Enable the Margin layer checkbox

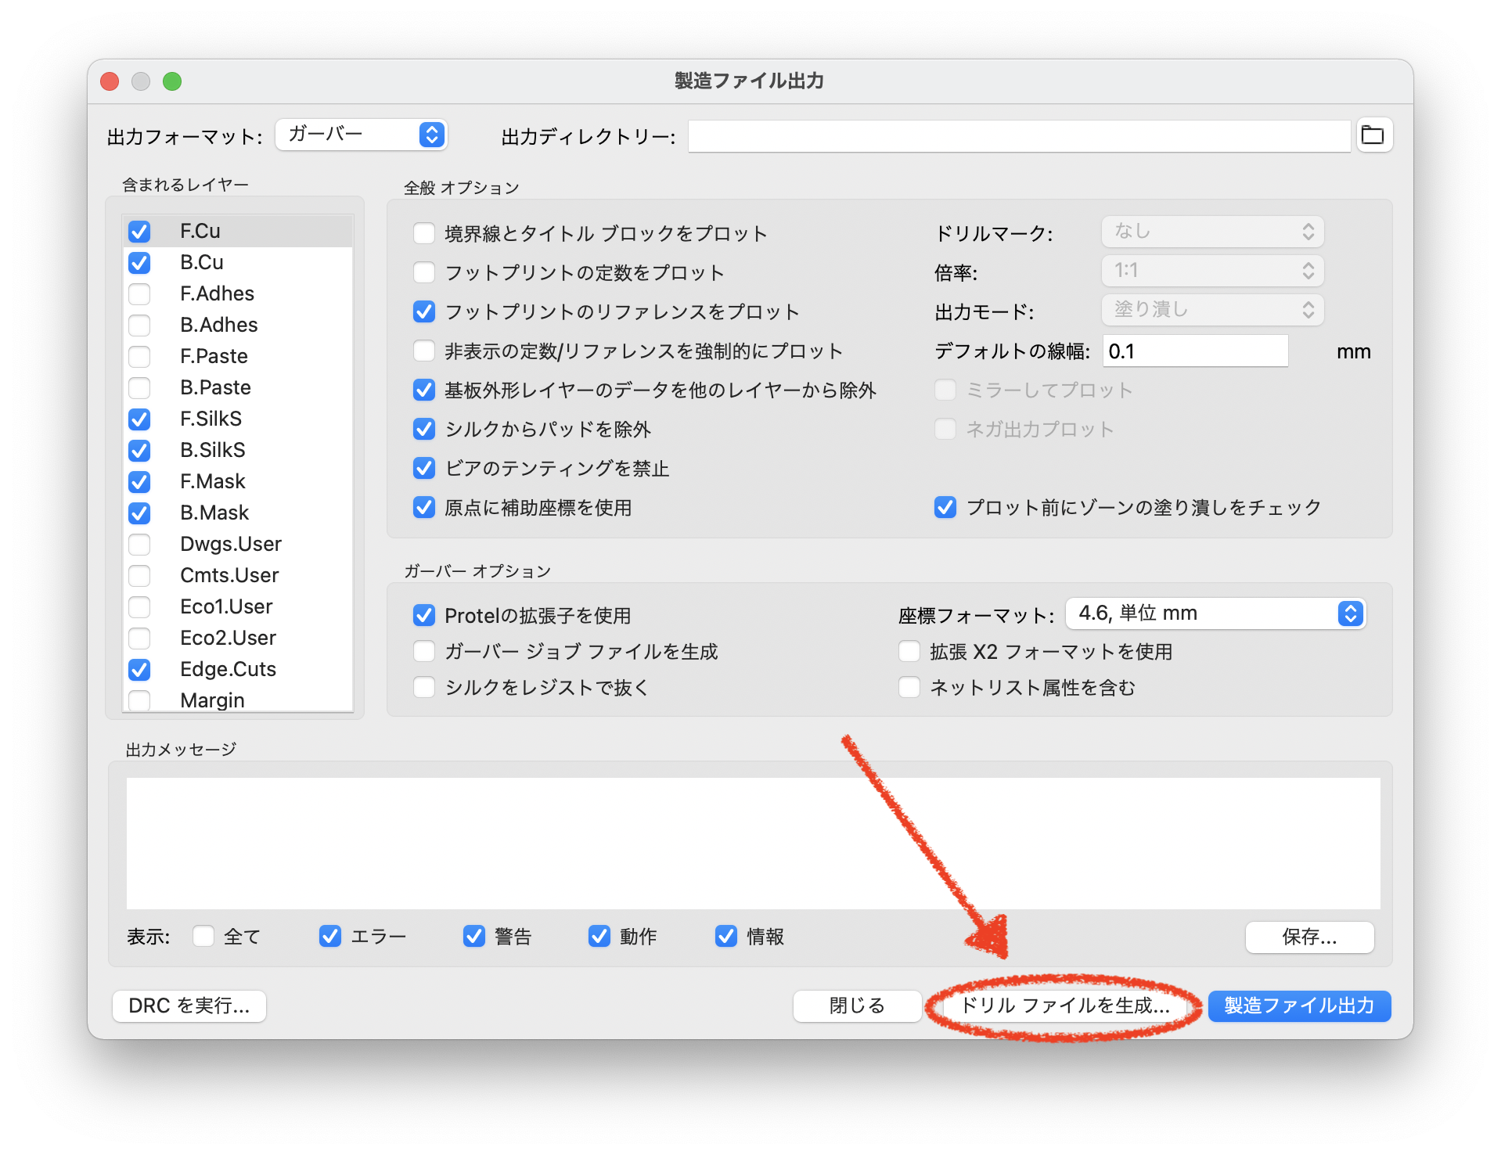pyautogui.click(x=139, y=700)
